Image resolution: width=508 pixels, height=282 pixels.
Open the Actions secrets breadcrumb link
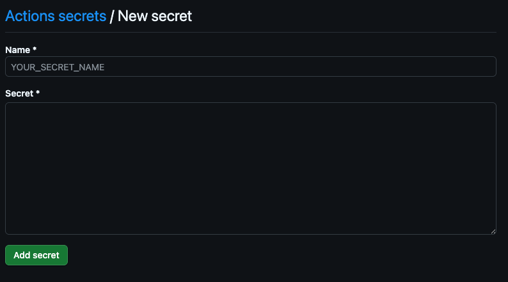(56, 16)
